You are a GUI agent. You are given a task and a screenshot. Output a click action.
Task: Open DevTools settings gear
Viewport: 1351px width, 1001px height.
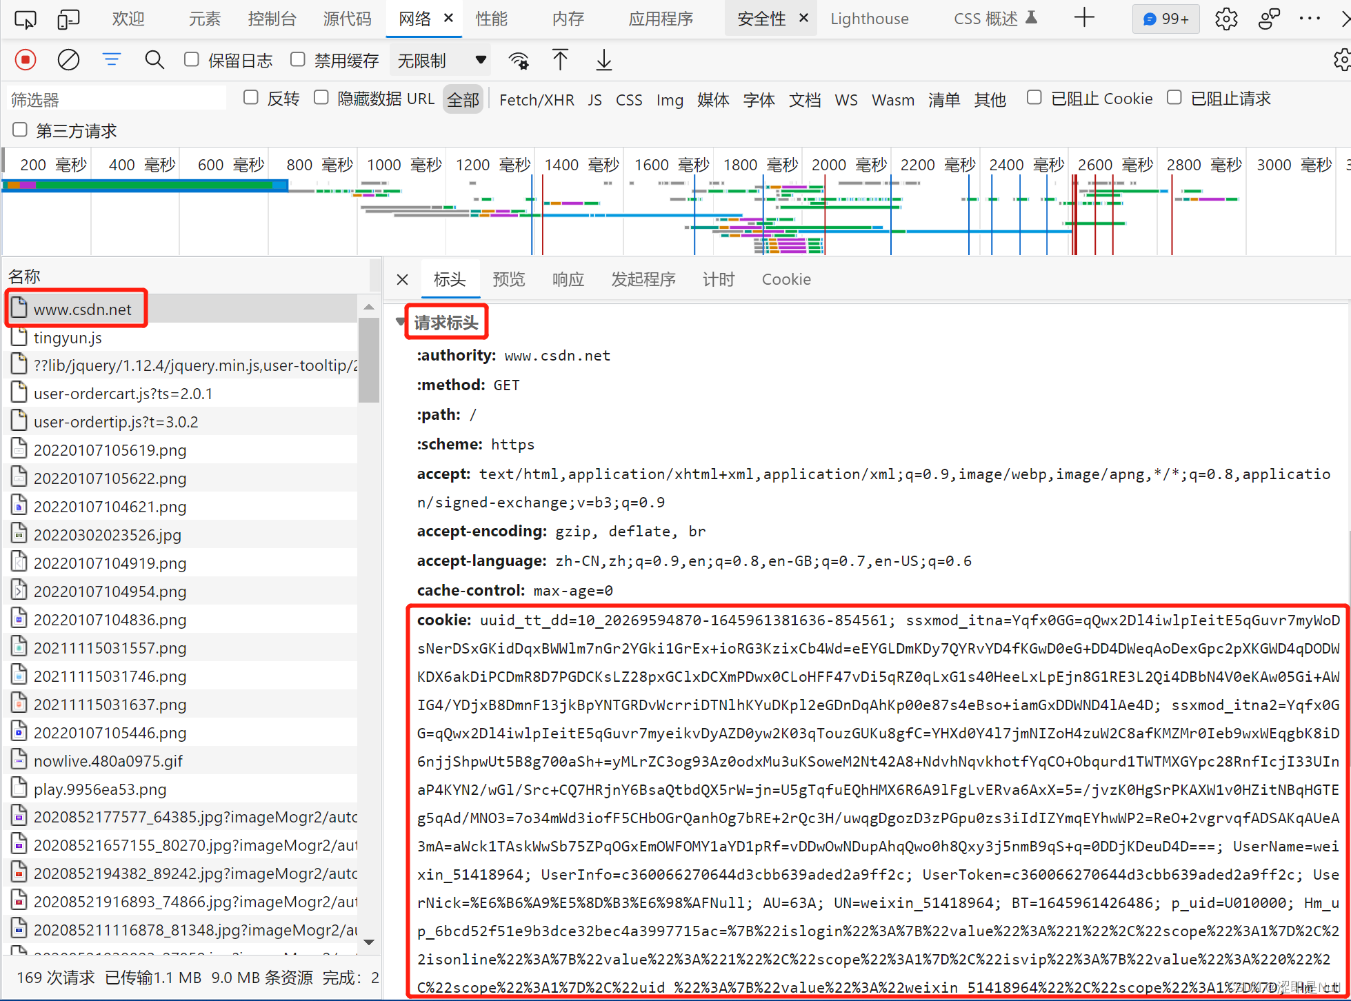coord(1225,19)
